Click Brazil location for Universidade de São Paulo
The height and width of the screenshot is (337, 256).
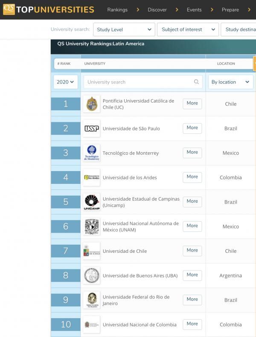(x=231, y=129)
